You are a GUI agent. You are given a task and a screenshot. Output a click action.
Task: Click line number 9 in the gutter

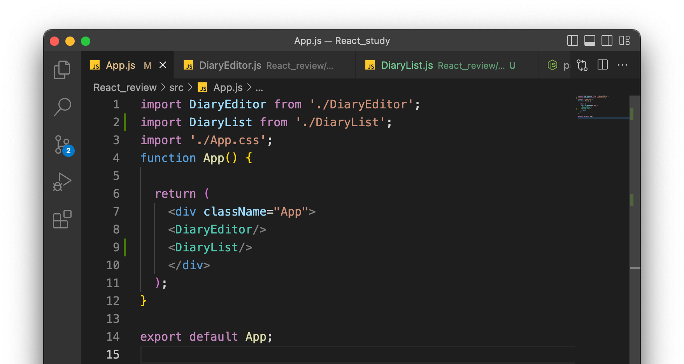pyautogui.click(x=116, y=247)
